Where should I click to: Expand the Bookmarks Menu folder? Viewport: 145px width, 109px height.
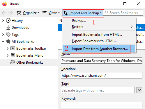pos(8,56)
